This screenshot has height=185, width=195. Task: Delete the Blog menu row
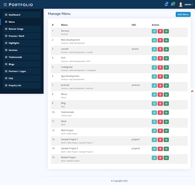coord(160,103)
